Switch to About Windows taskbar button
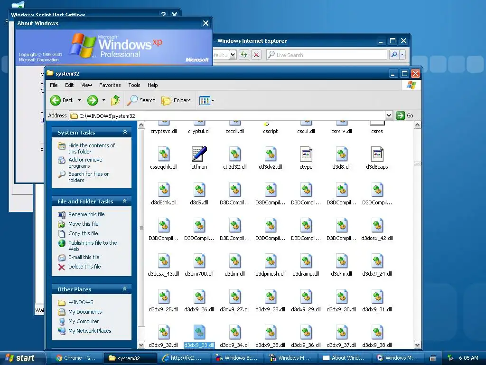486x365 pixels. pyautogui.click(x=343, y=358)
